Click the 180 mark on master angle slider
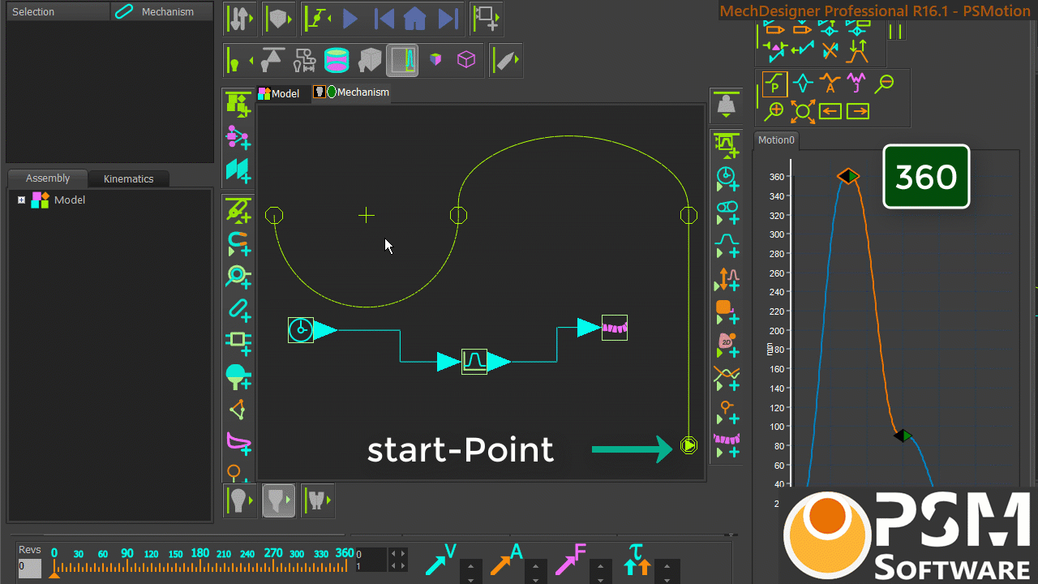The image size is (1038, 584). 199,553
